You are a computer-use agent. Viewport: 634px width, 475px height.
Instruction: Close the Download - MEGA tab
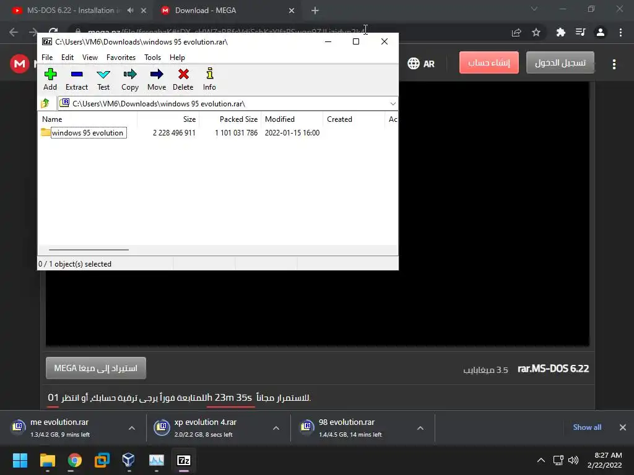click(x=292, y=11)
